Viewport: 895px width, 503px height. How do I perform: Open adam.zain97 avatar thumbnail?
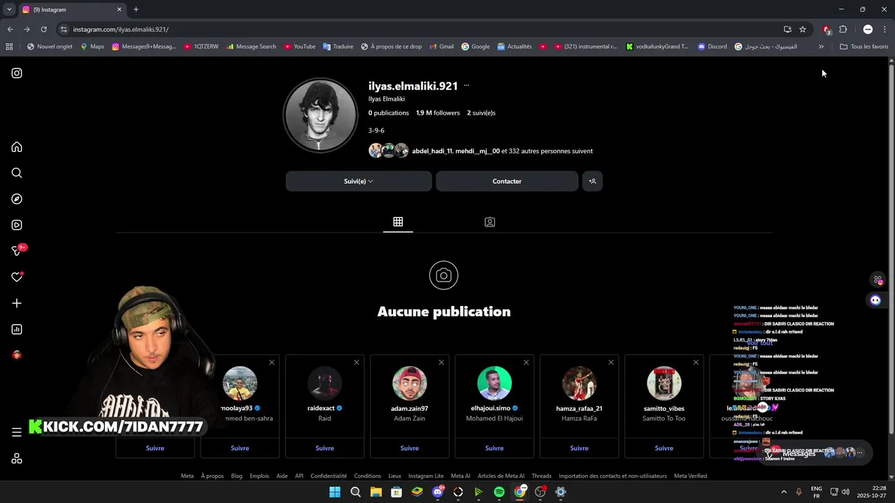410,384
